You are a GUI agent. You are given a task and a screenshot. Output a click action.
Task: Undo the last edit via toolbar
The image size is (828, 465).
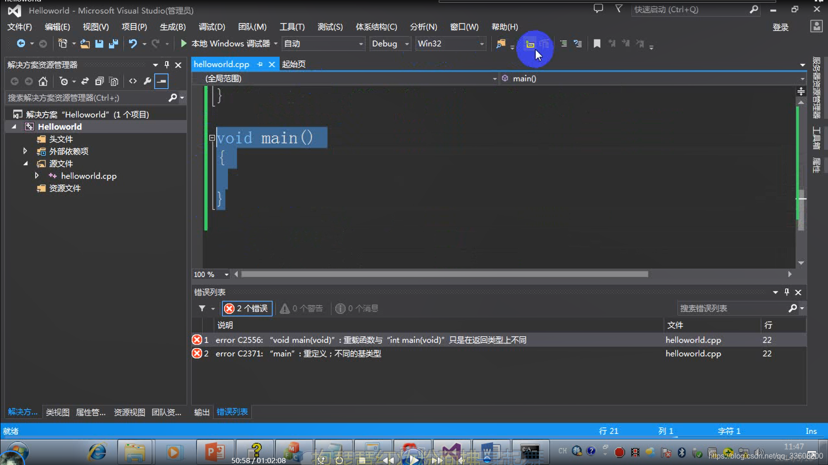pos(133,44)
